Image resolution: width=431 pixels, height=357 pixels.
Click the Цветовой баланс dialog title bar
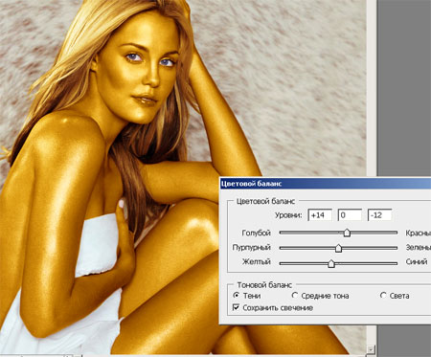(326, 184)
